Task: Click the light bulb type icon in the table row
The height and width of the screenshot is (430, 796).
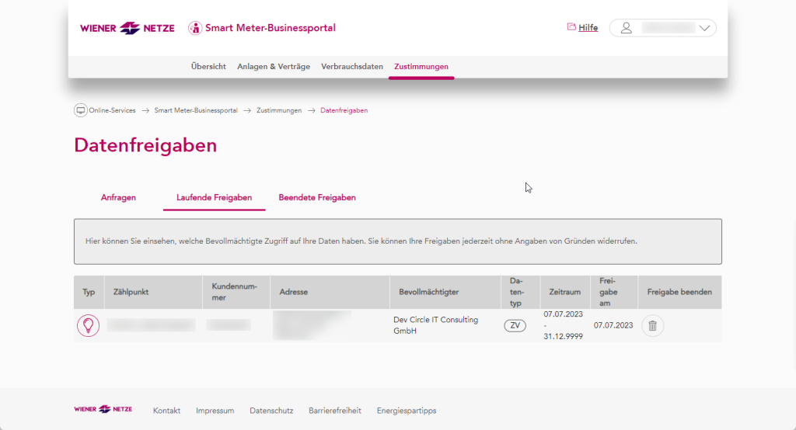Action: [88, 325]
